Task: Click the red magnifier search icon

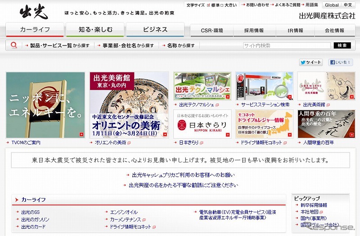Action: coord(14,45)
